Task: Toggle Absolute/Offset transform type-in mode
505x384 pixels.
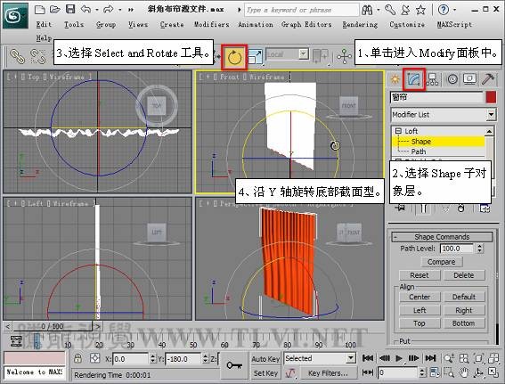Action: tap(95, 358)
